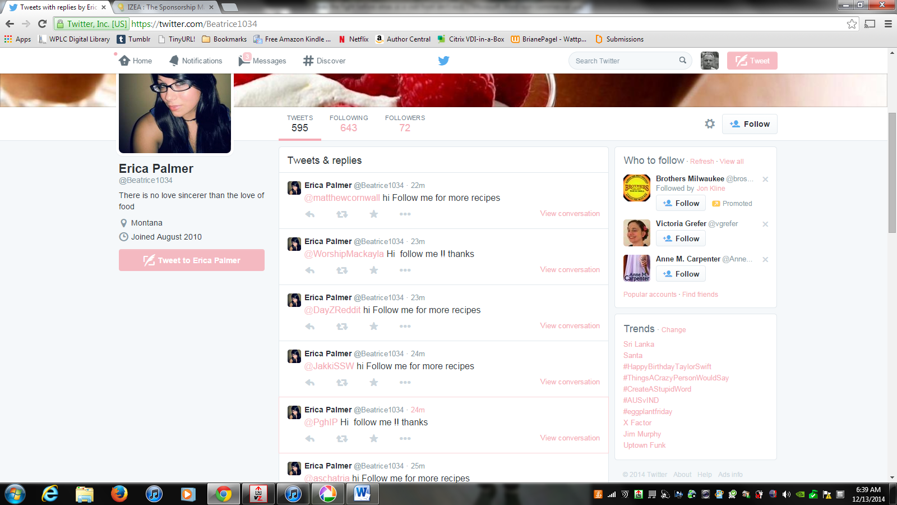This screenshot has height=505, width=897.
Task: Favorite the @WorshipMackayla tweet
Action: point(374,270)
